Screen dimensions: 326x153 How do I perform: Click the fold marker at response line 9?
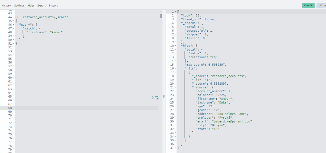pos(175,42)
